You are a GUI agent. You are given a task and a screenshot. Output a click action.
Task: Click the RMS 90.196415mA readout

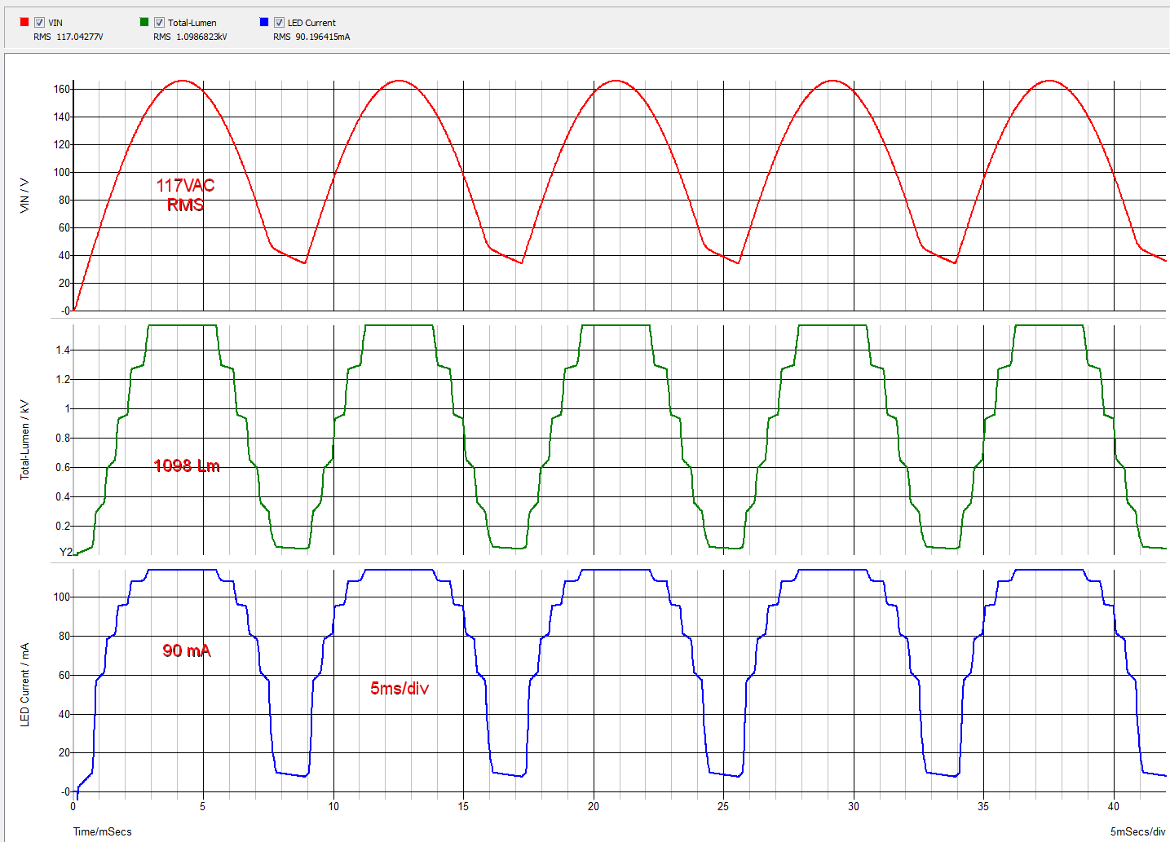(311, 37)
